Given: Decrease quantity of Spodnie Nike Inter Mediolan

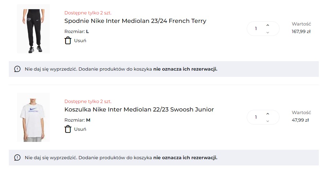Looking at the screenshot, I should coord(268,32).
